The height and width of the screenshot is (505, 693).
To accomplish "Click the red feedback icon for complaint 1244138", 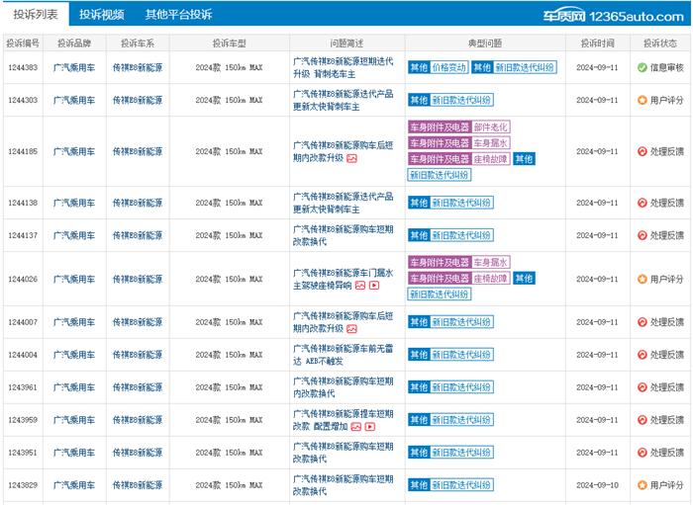I will [x=643, y=203].
